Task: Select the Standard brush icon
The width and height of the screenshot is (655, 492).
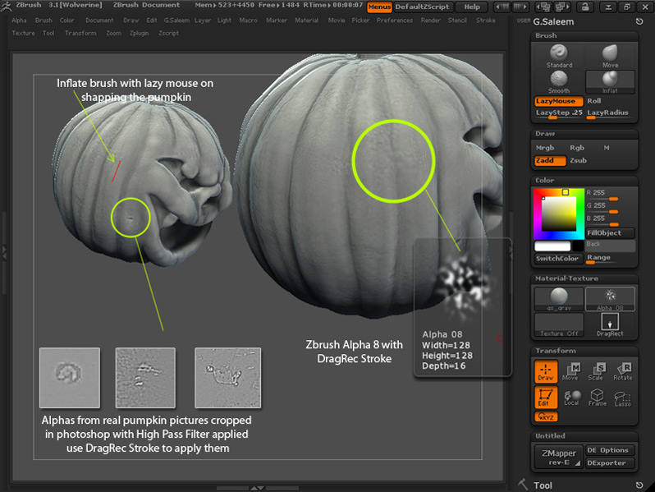Action: (558, 56)
